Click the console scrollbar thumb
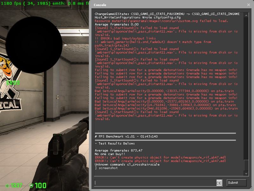 [x=246, y=165]
